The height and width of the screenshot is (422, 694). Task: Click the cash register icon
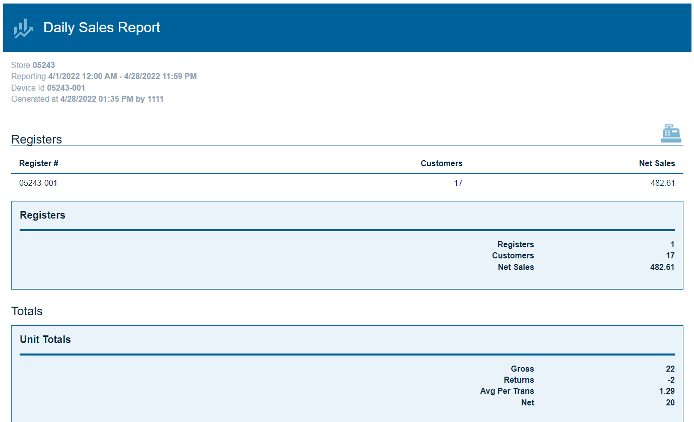(671, 134)
